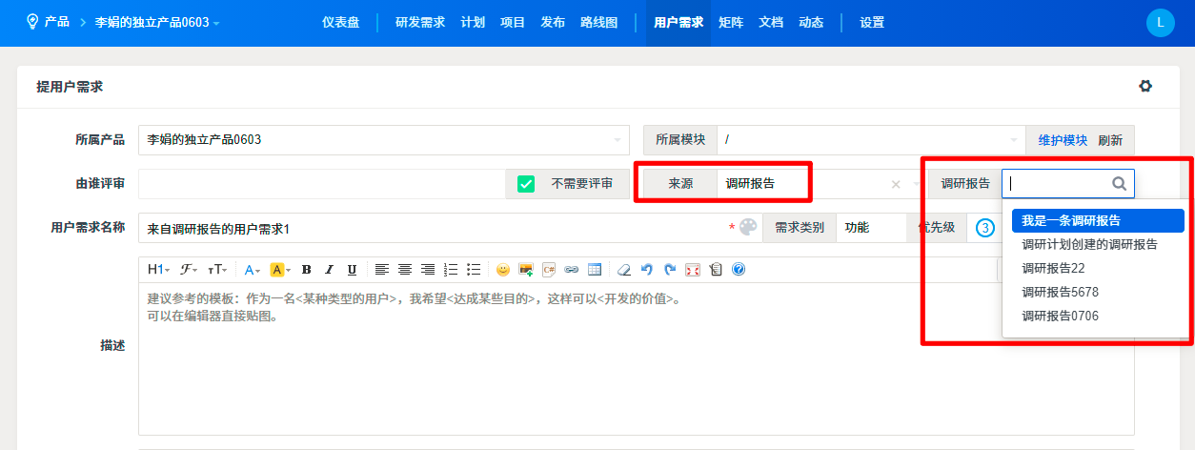Select 调研计划创建的调研报告 option
This screenshot has width=1195, height=450.
1098,244
